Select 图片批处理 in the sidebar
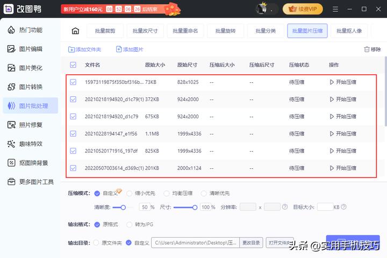 pos(31,106)
